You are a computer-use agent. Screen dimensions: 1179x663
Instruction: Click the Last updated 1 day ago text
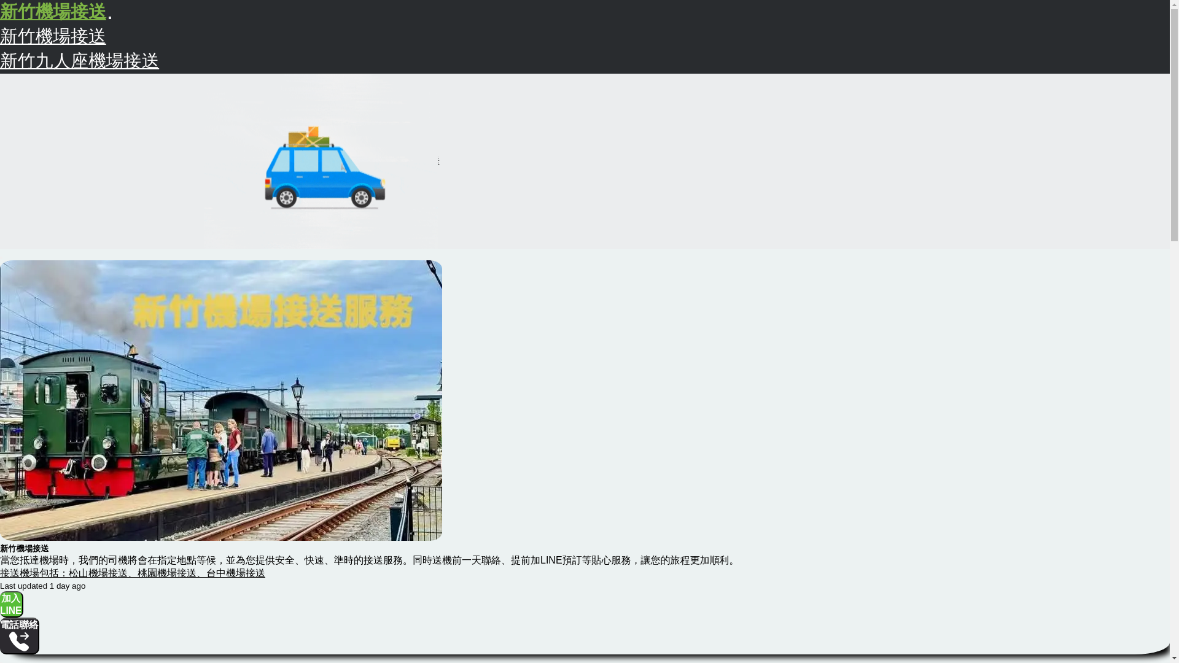(x=43, y=586)
